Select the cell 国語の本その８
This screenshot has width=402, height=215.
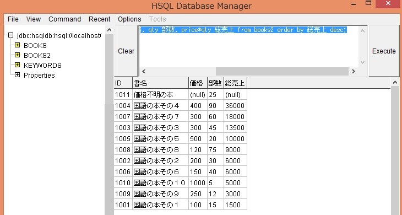[160, 150]
